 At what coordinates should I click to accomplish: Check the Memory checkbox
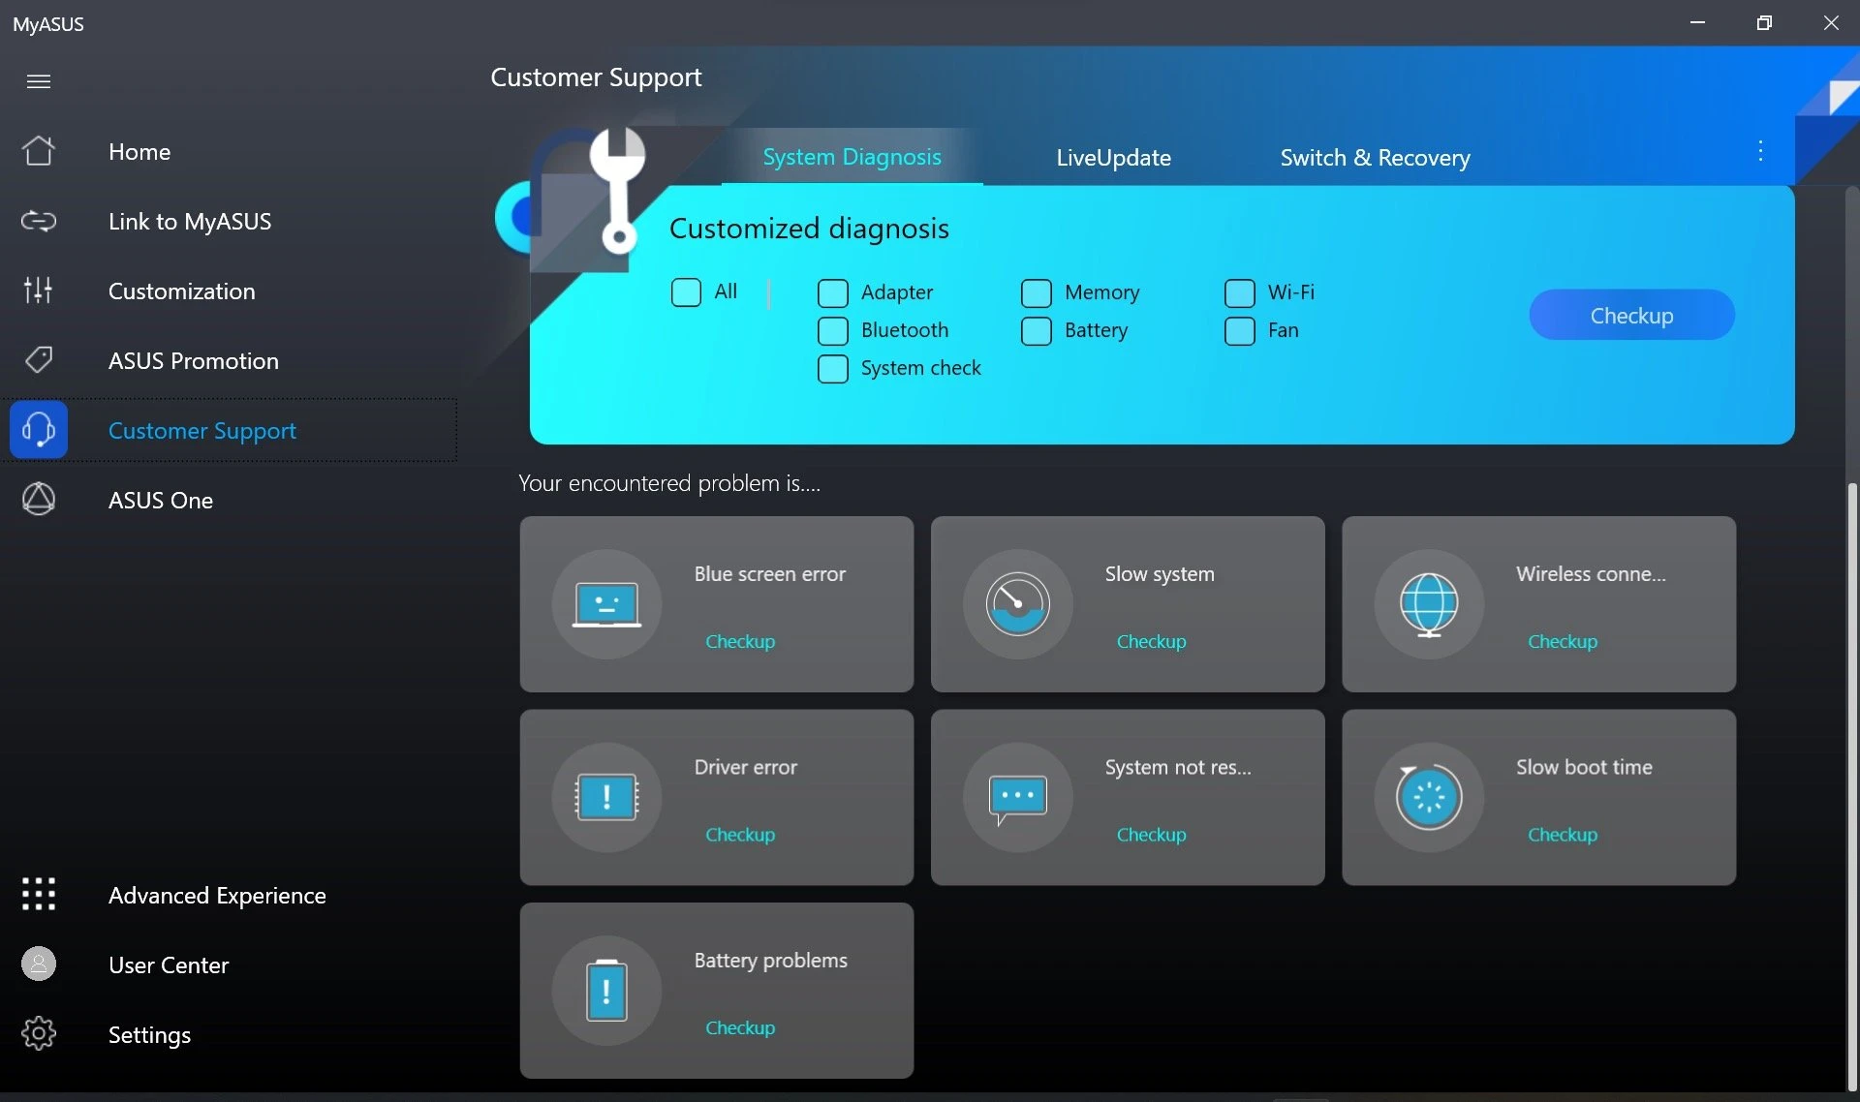tap(1037, 292)
